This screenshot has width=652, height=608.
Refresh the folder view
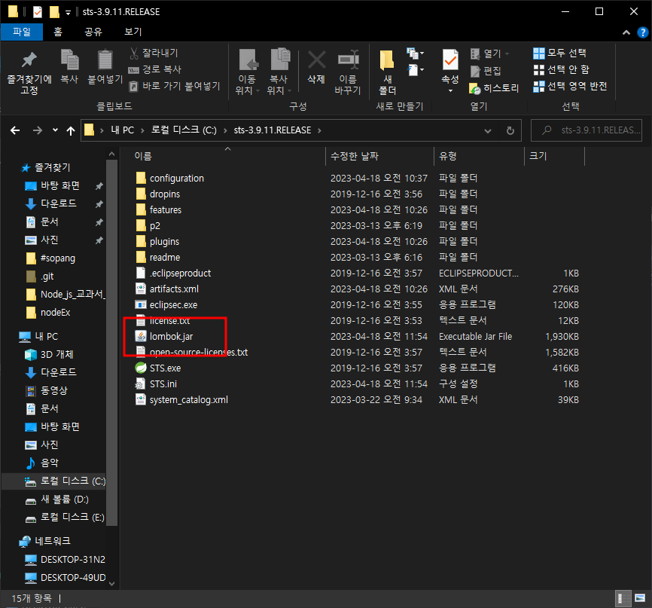coord(510,130)
